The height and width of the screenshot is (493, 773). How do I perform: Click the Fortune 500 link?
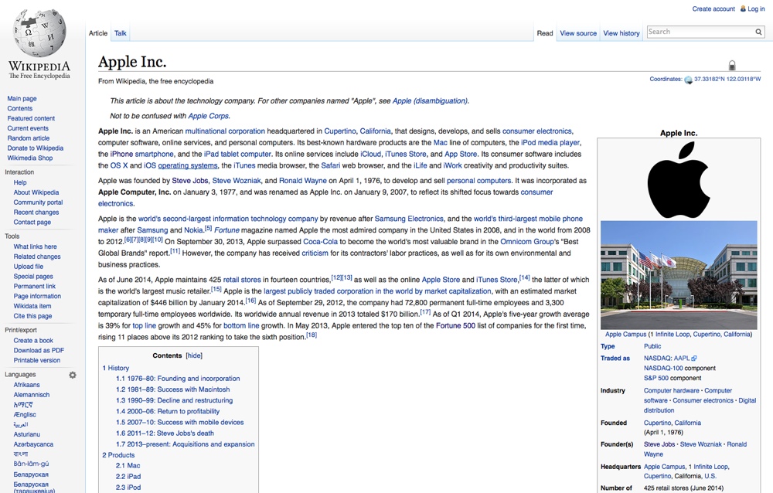tap(455, 325)
